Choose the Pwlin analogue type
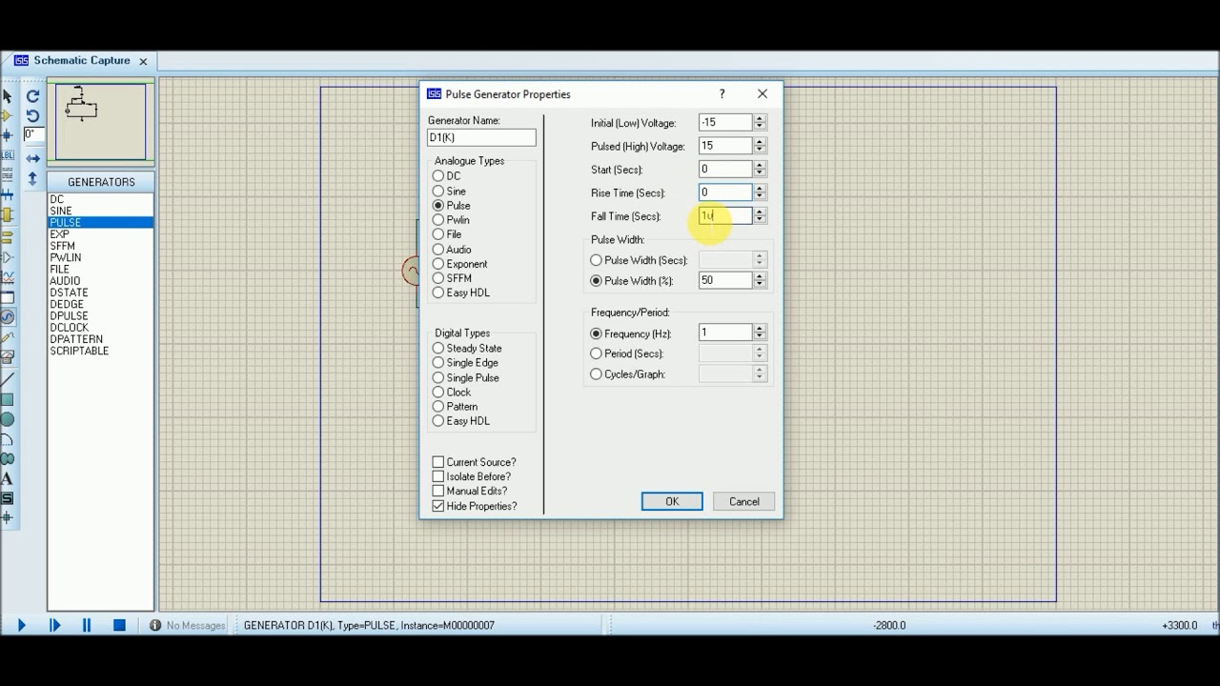 [438, 220]
